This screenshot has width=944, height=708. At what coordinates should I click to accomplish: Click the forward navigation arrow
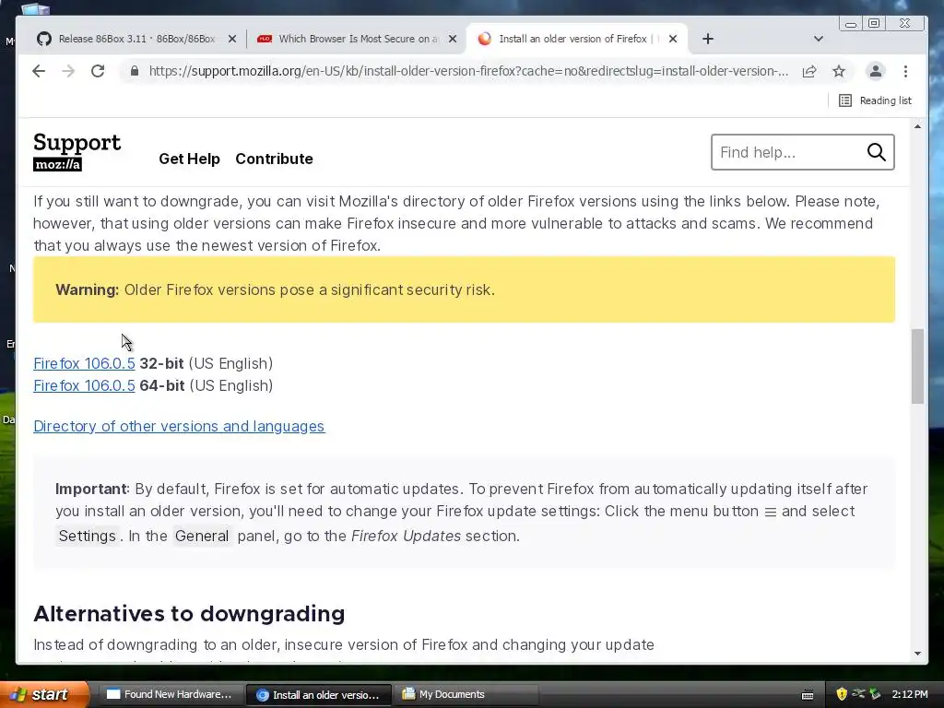pos(68,71)
